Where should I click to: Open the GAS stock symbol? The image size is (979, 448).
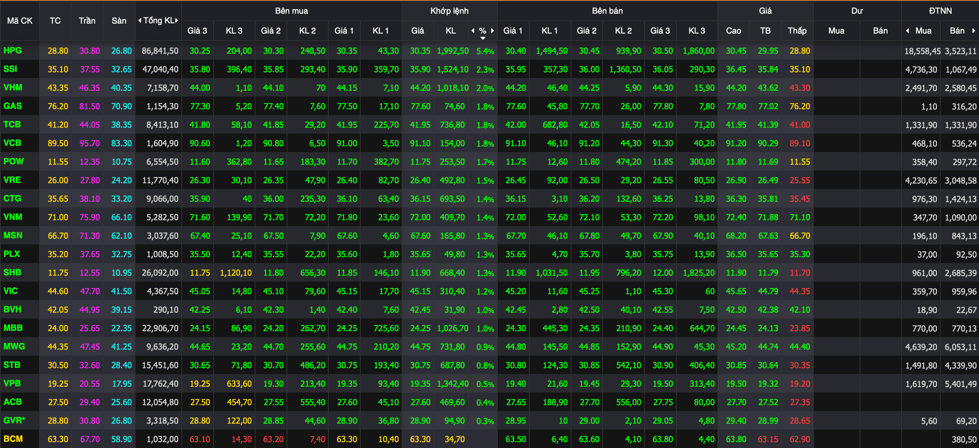13,106
